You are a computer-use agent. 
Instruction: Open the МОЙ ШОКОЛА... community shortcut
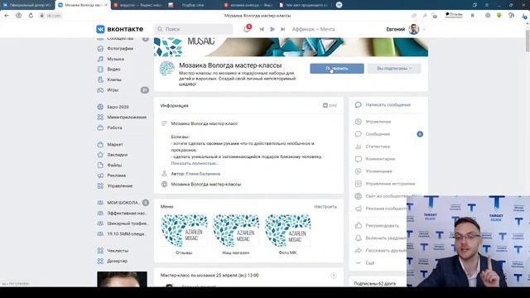[123, 203]
